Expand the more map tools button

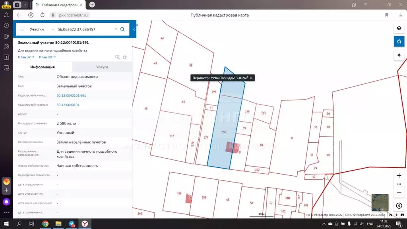tap(399, 184)
